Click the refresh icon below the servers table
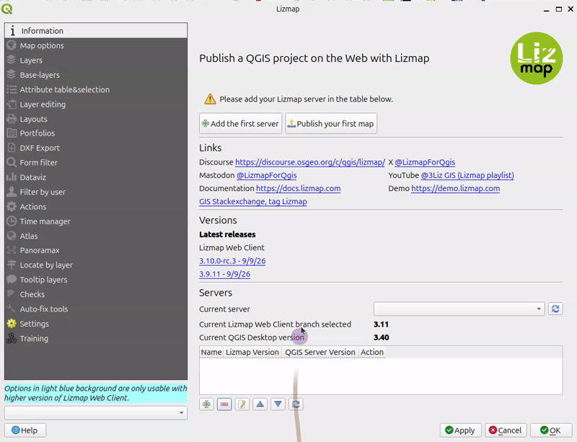 pyautogui.click(x=296, y=405)
